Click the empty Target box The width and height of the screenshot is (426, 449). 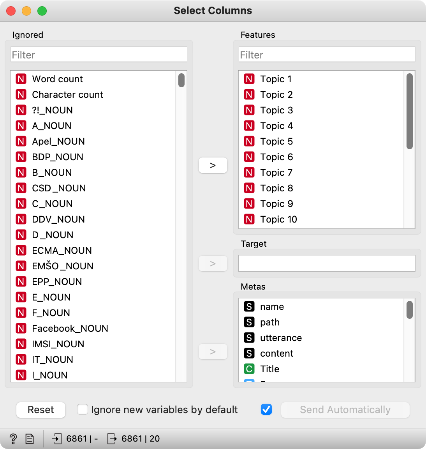[327, 263]
